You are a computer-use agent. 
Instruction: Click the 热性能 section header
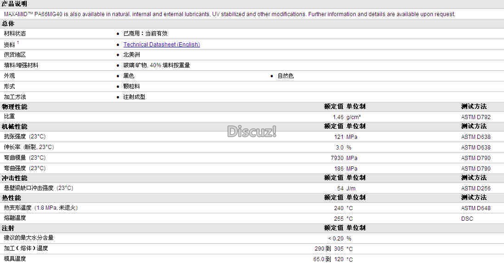(11, 198)
